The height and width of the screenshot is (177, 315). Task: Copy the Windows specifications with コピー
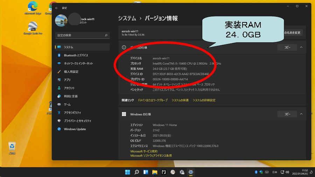pyautogui.click(x=287, y=114)
